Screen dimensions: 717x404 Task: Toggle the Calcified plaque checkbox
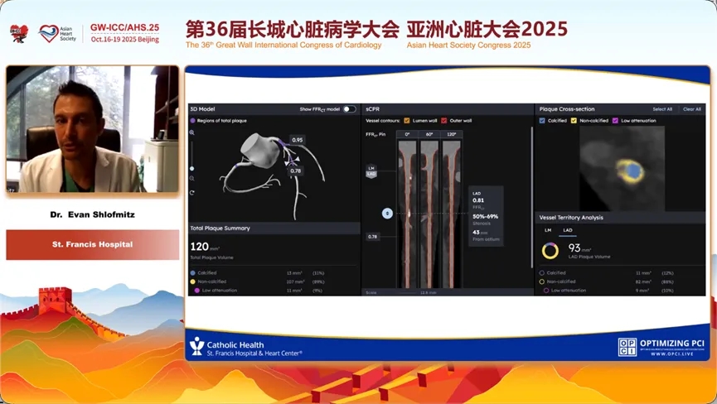click(x=542, y=121)
